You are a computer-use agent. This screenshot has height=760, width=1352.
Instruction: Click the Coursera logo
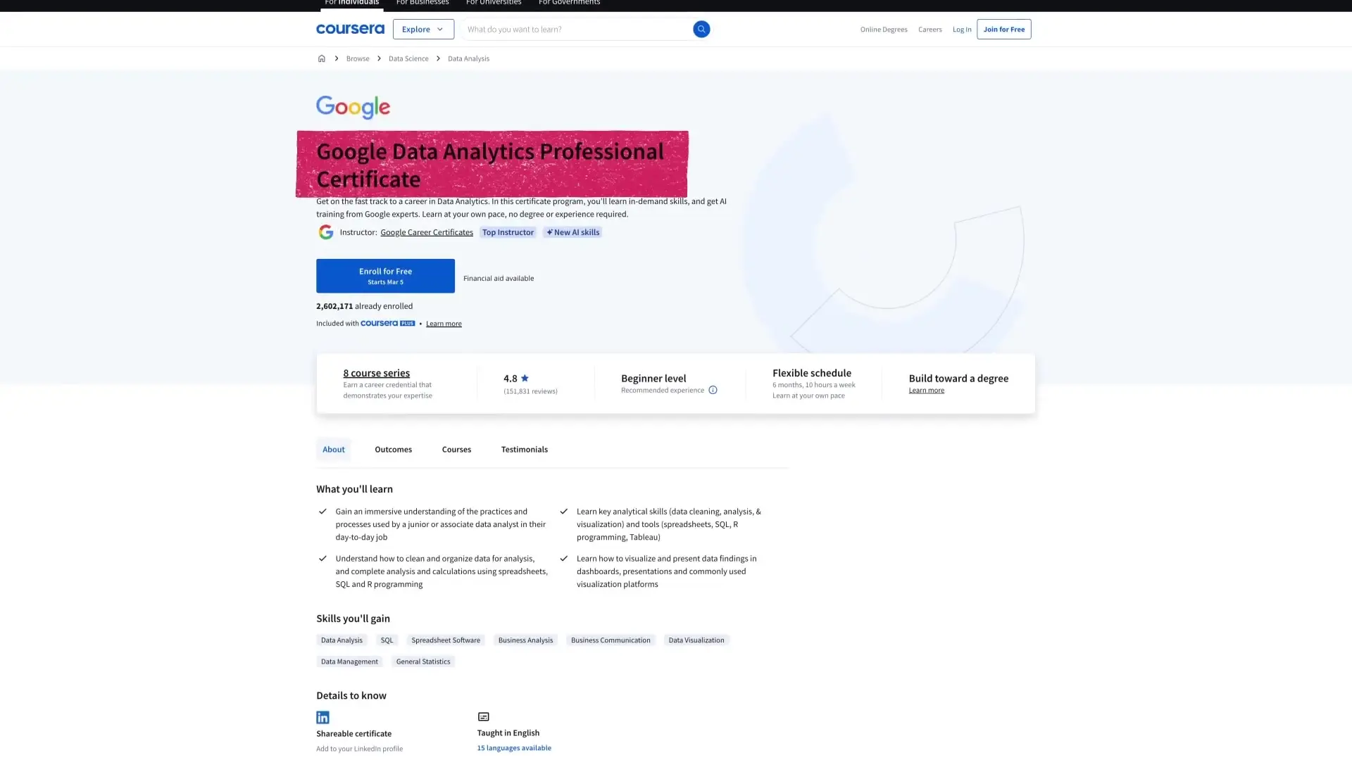pyautogui.click(x=350, y=29)
